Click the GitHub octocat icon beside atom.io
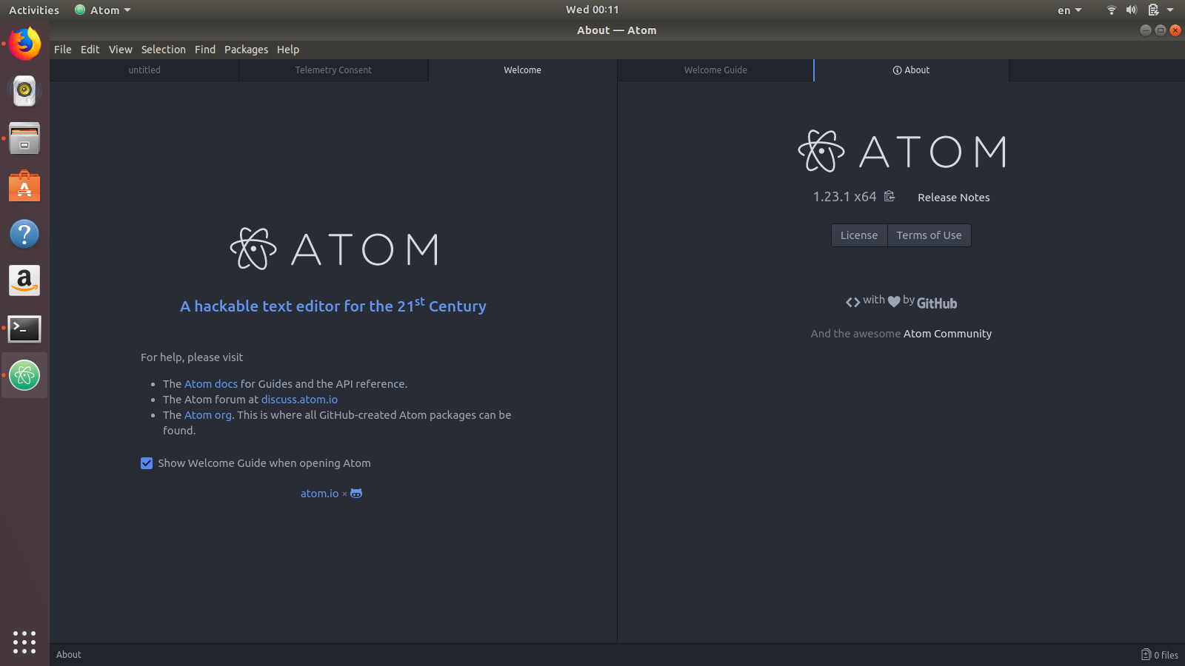Image resolution: width=1185 pixels, height=666 pixels. point(355,493)
